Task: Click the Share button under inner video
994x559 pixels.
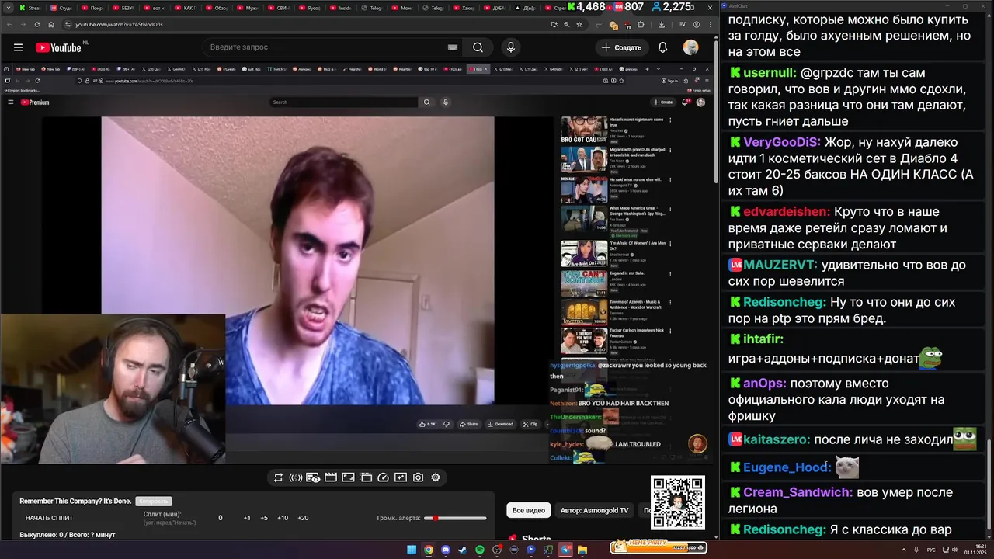Action: pyautogui.click(x=468, y=424)
